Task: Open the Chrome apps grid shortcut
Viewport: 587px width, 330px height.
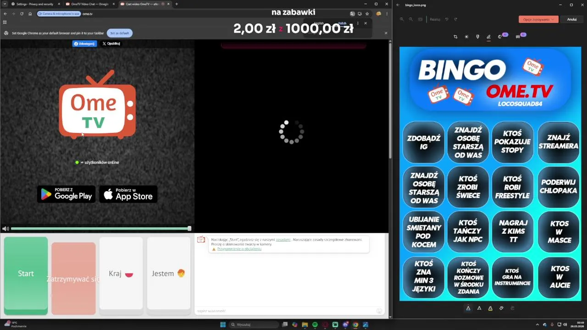Action: coord(5,22)
